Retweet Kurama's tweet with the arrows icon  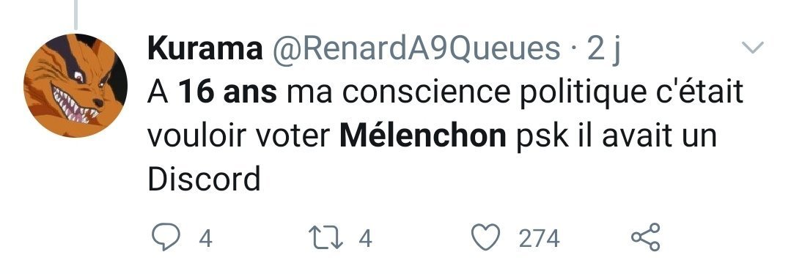[x=327, y=237]
